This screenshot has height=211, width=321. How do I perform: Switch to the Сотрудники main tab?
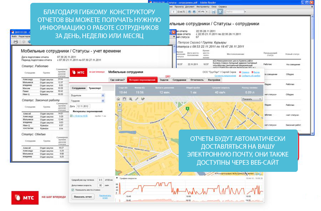click(x=179, y=80)
